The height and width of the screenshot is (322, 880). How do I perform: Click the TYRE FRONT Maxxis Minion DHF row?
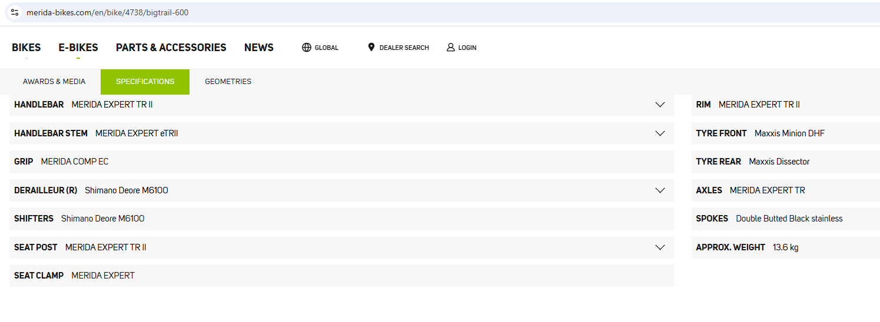(x=786, y=133)
